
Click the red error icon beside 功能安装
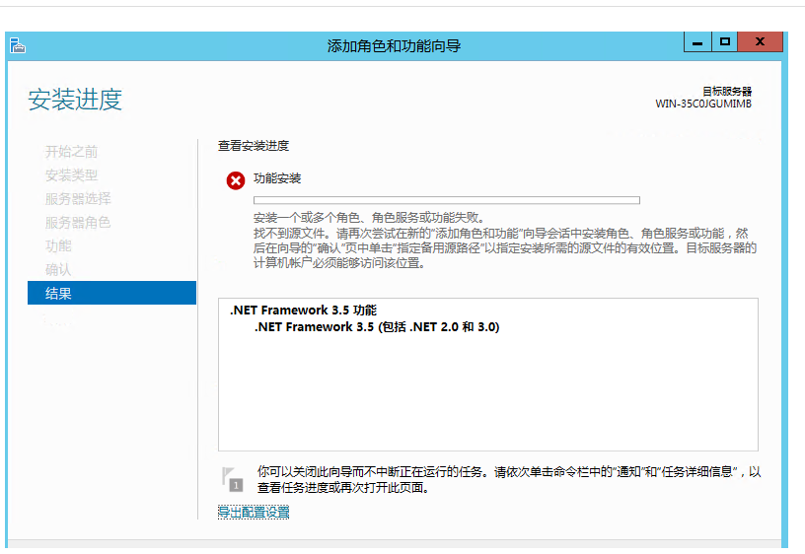tap(236, 180)
